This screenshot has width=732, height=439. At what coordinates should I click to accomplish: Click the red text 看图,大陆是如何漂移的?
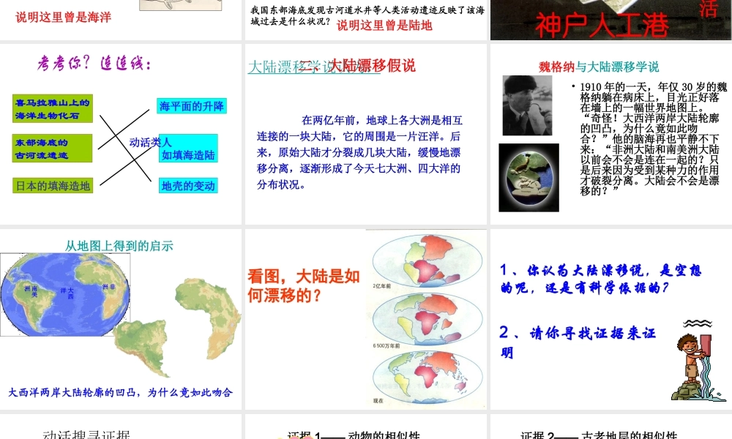click(x=304, y=285)
